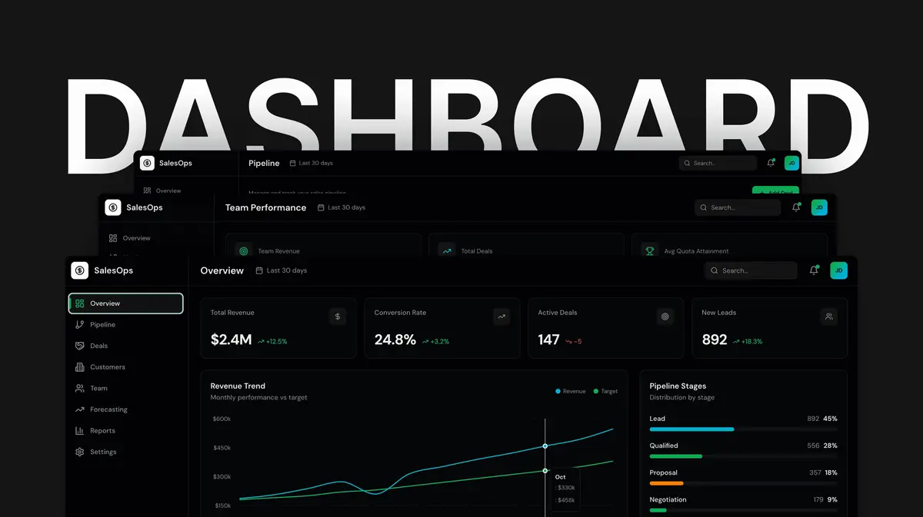The width and height of the screenshot is (923, 517).
Task: Click the Revenue Trend chart title
Action: coord(238,386)
